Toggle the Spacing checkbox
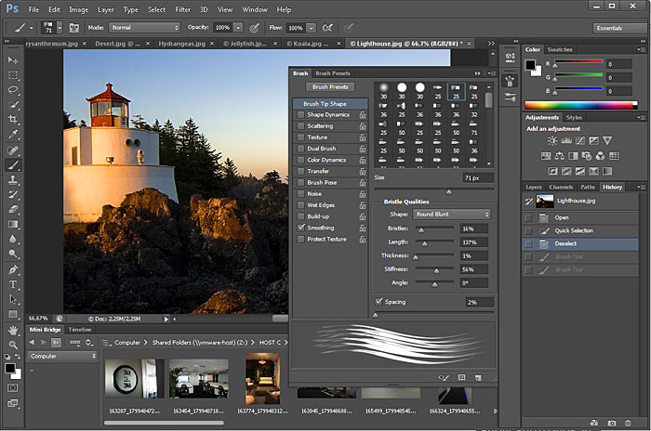651x431 pixels. pyautogui.click(x=379, y=302)
